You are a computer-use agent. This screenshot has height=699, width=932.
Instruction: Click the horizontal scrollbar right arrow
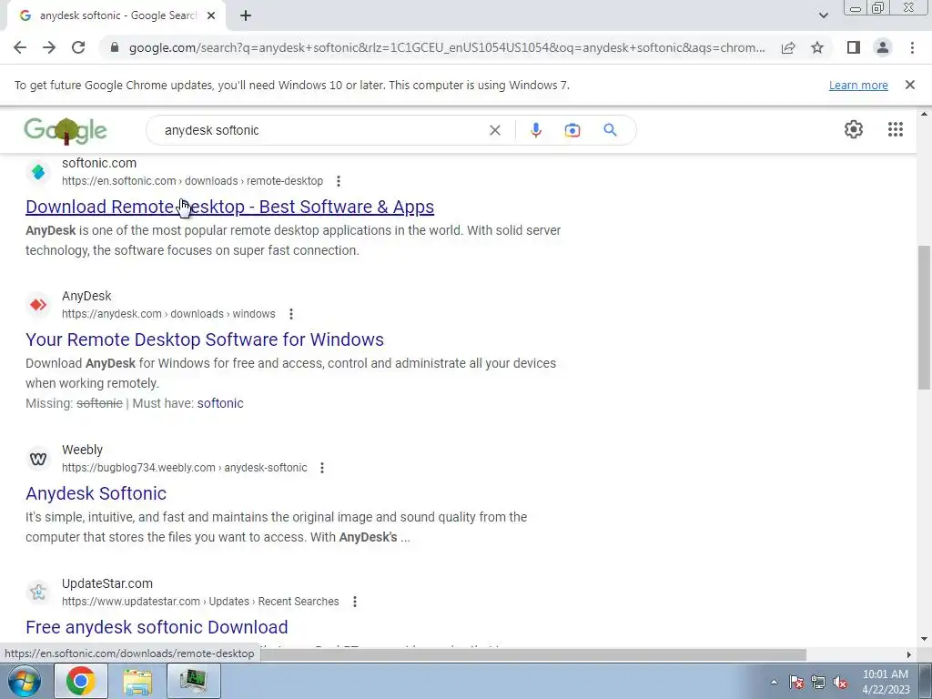[x=908, y=654]
